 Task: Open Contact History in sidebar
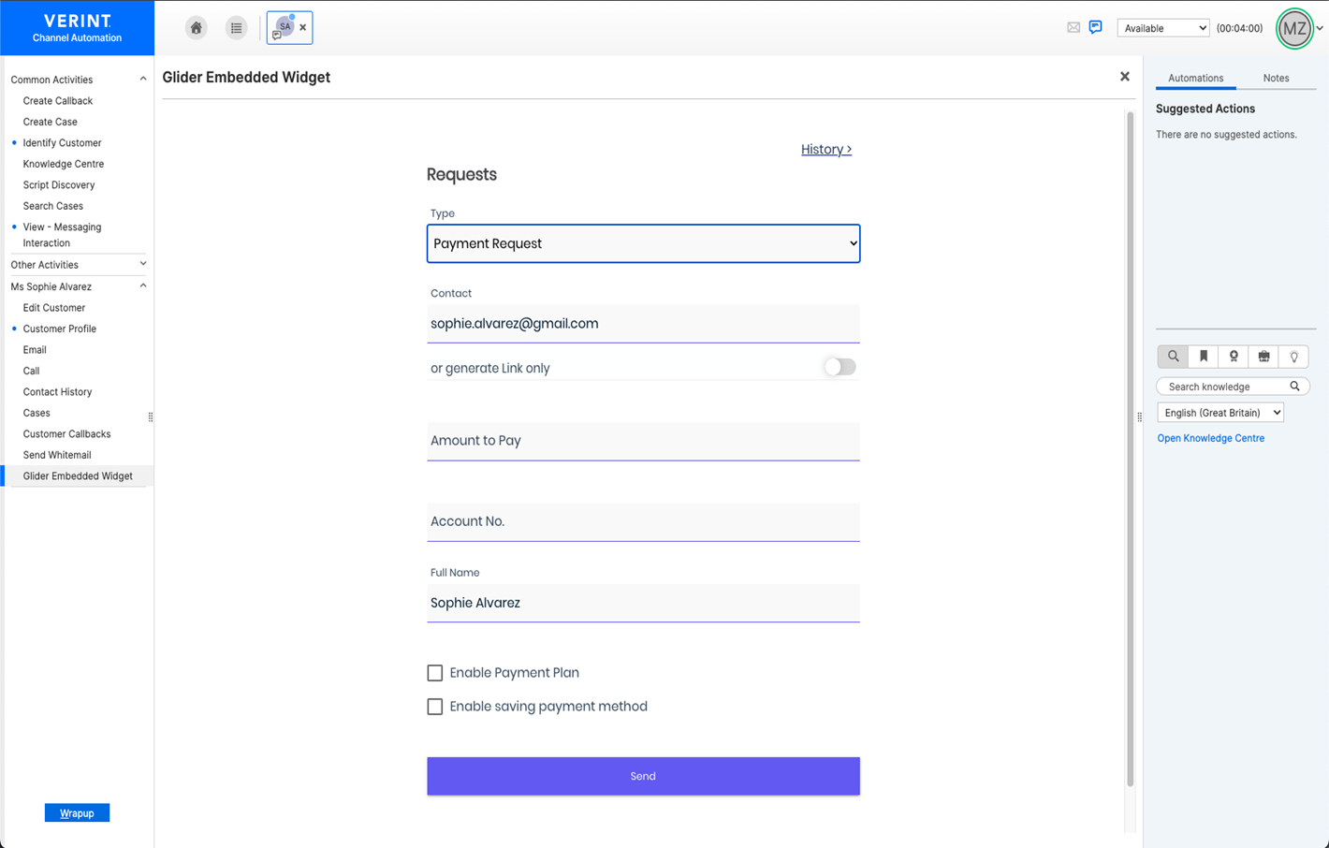click(57, 392)
